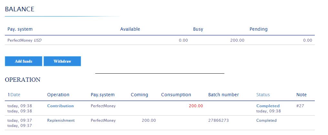Sort operations by the Status column header
The height and width of the screenshot is (135, 328).
(x=263, y=95)
